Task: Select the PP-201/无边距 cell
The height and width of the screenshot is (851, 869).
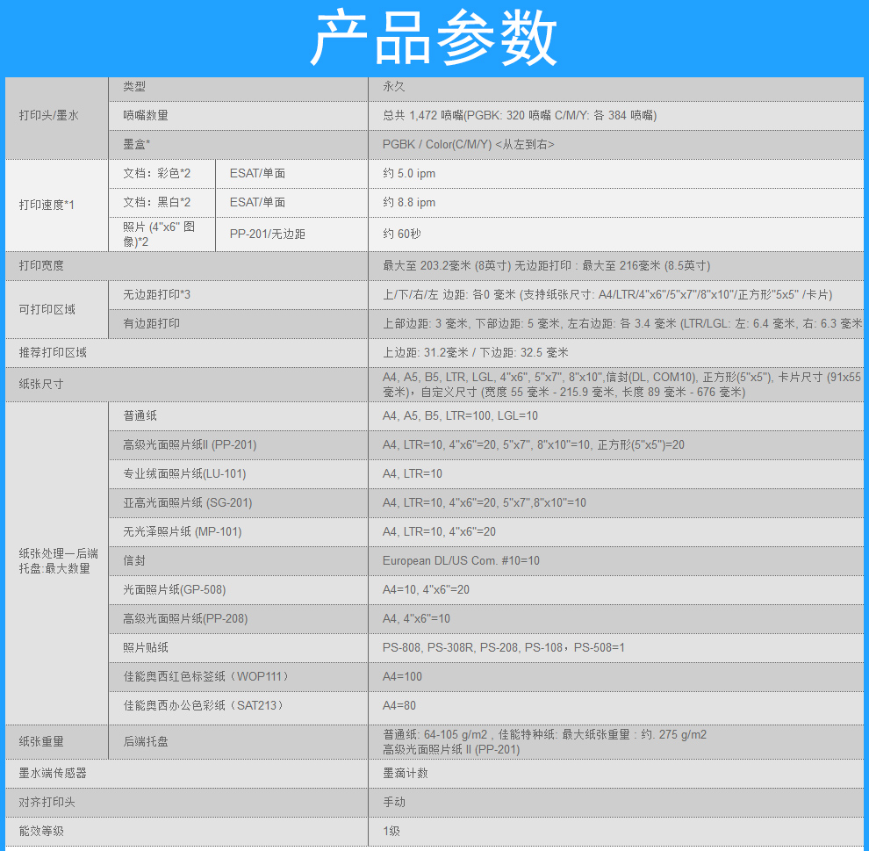Action: (268, 234)
